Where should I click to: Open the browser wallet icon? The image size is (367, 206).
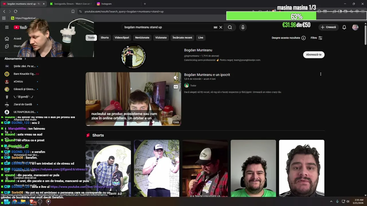(x=345, y=11)
